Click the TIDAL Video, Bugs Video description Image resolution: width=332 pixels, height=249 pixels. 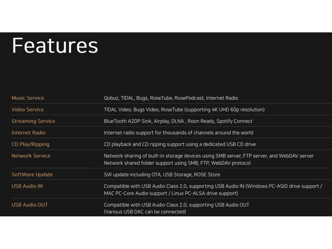pos(184,110)
